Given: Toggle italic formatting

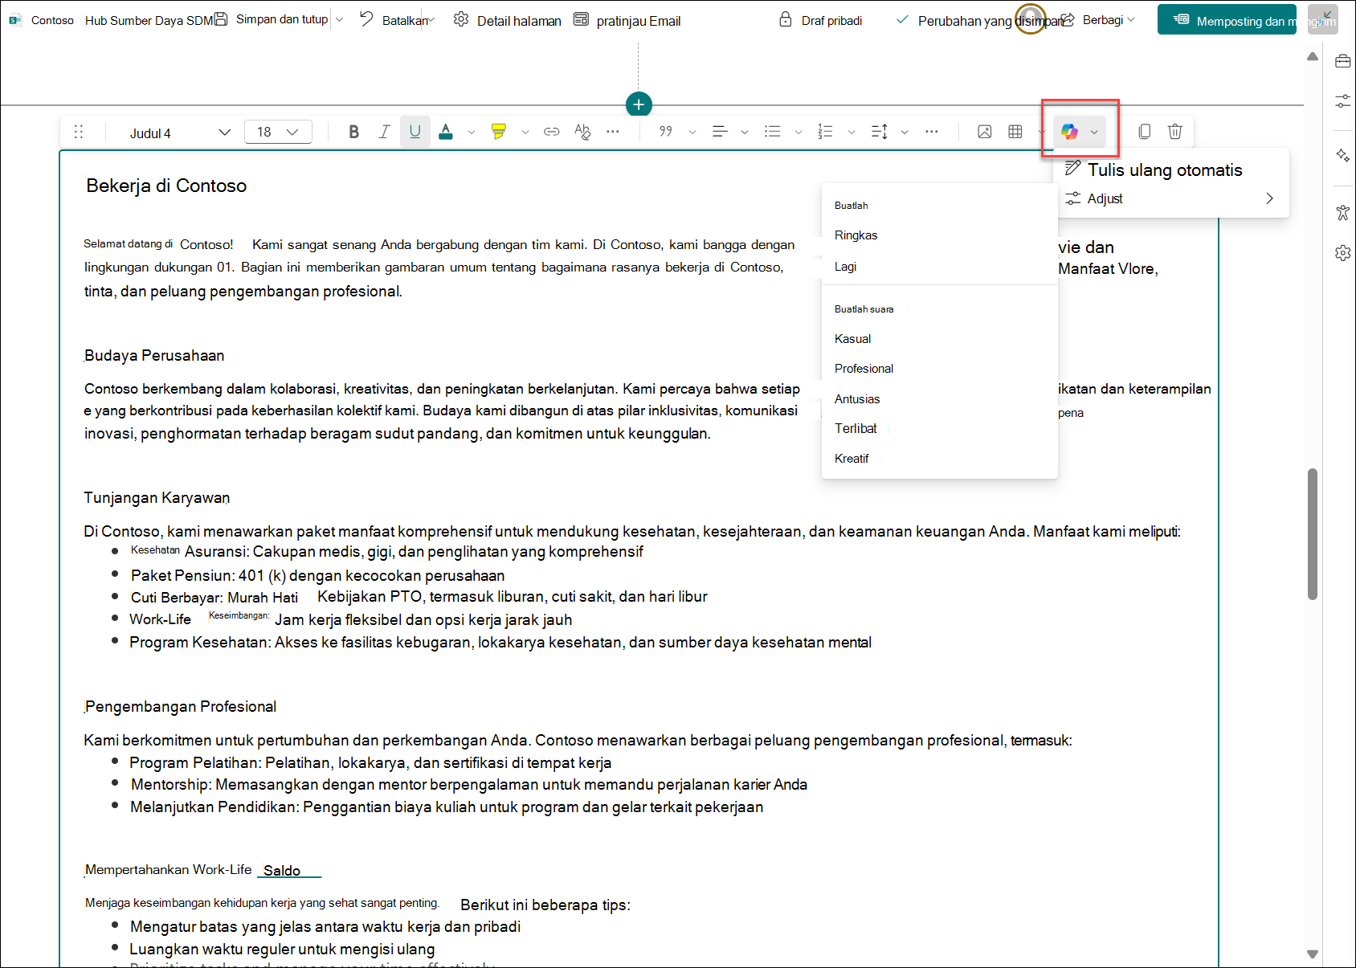Looking at the screenshot, I should coord(384,132).
